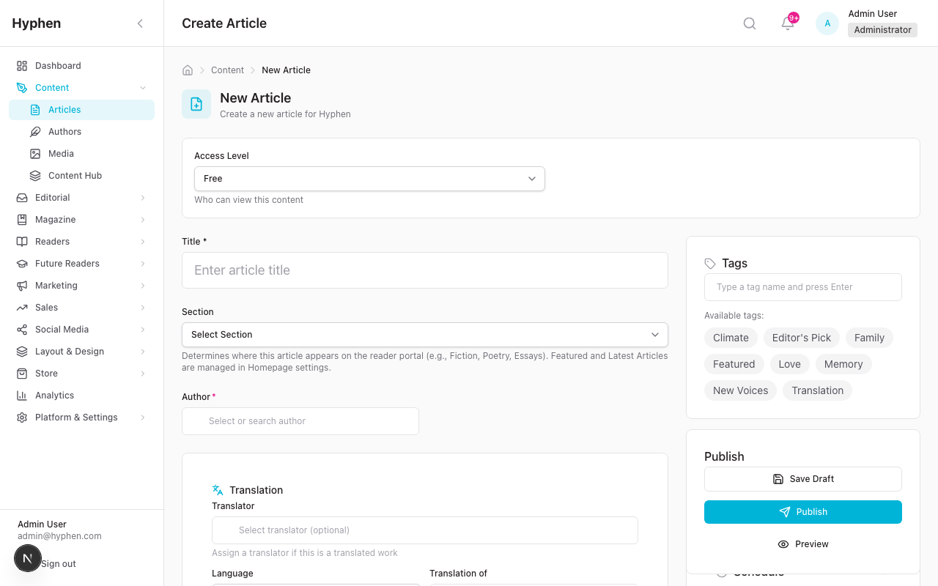
Task: Open the Select Section dropdown
Action: point(424,334)
